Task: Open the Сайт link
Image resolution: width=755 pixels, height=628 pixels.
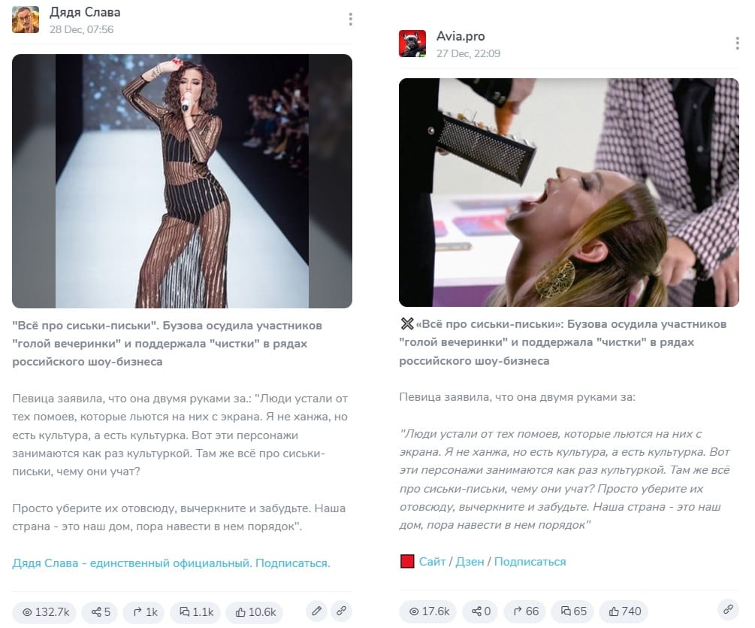Action: click(x=432, y=562)
